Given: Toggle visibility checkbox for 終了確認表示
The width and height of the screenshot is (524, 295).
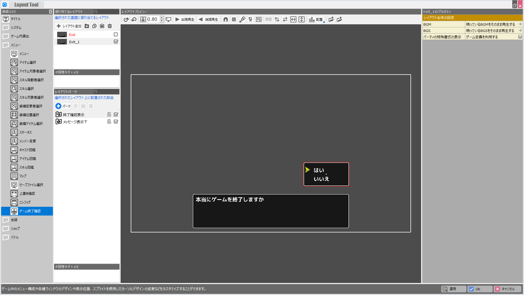Looking at the screenshot, I should [116, 114].
